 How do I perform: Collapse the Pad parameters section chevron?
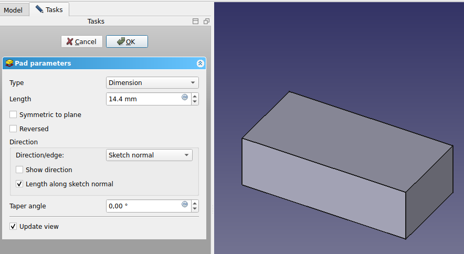pyautogui.click(x=201, y=63)
